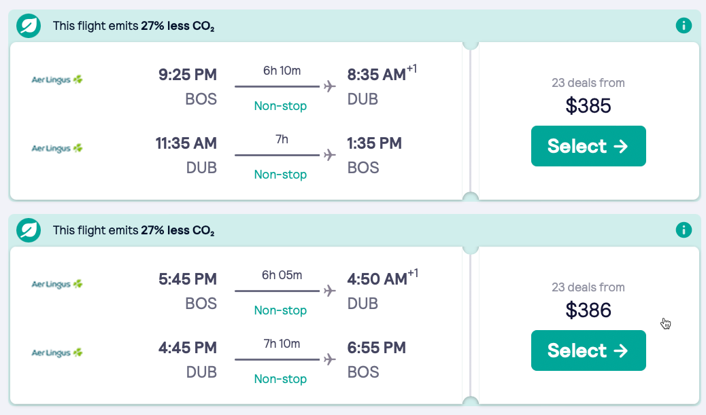The image size is (706, 415).
Task: Click the $385 price text
Action: coord(588,106)
